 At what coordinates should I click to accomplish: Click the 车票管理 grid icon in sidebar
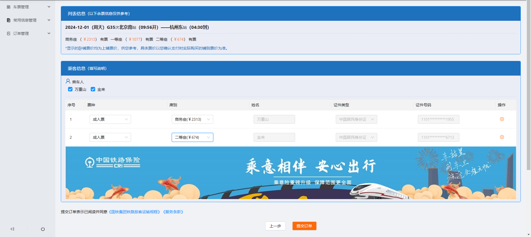coord(9,7)
